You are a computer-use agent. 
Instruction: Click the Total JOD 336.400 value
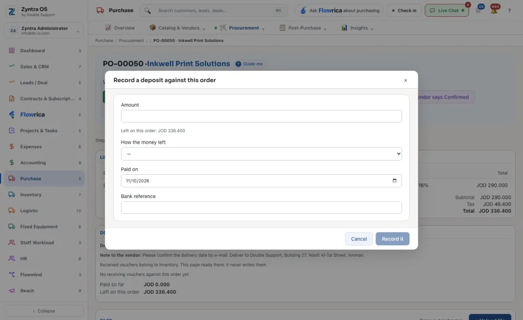[495, 211]
